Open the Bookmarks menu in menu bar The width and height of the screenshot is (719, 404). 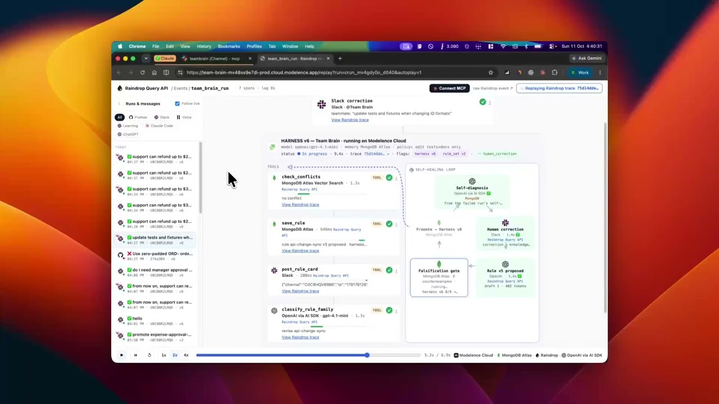coord(229,47)
